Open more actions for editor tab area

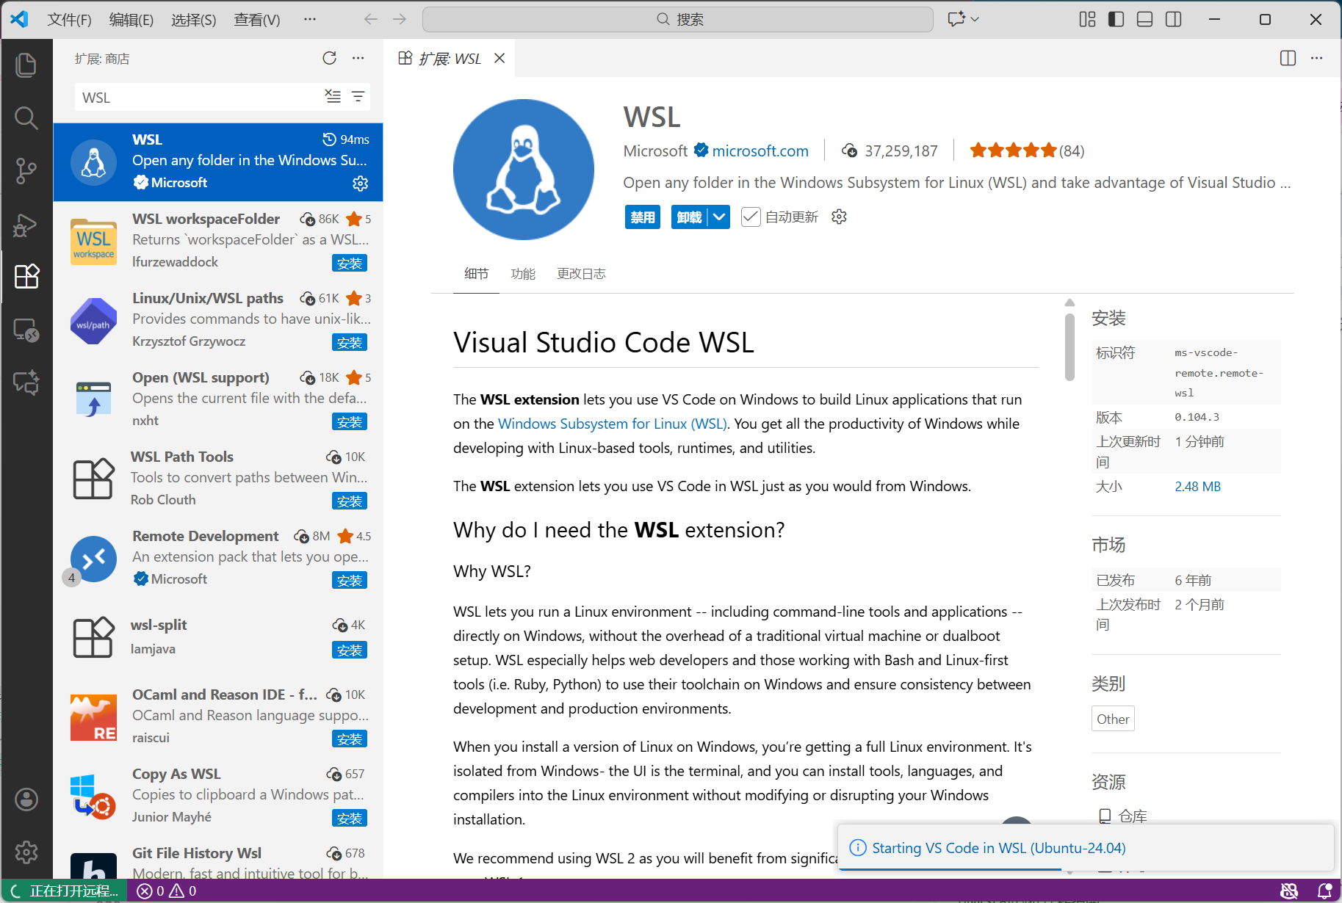[1316, 58]
